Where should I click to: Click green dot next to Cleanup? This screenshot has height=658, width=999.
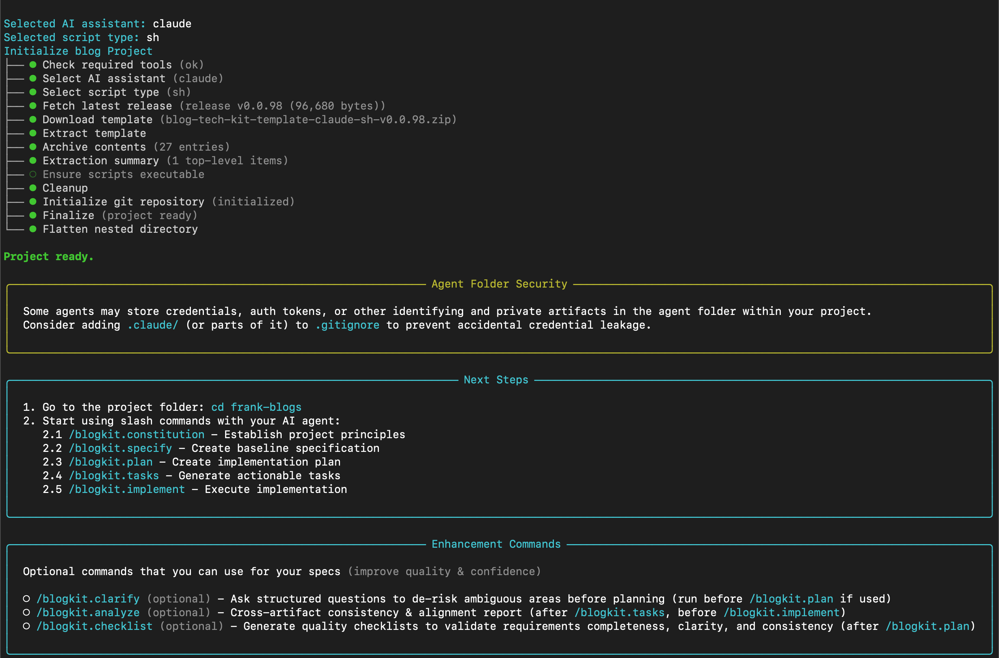[x=33, y=188]
